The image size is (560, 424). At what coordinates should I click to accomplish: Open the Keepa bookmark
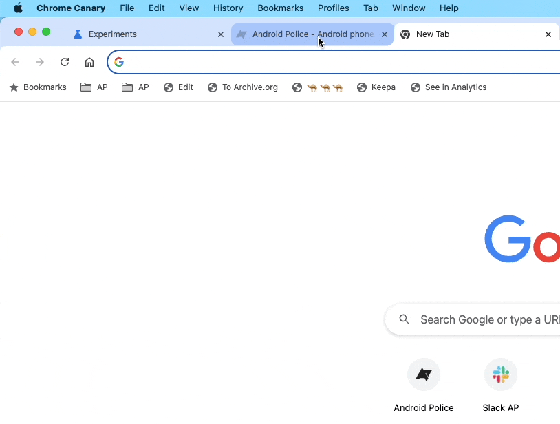click(376, 87)
